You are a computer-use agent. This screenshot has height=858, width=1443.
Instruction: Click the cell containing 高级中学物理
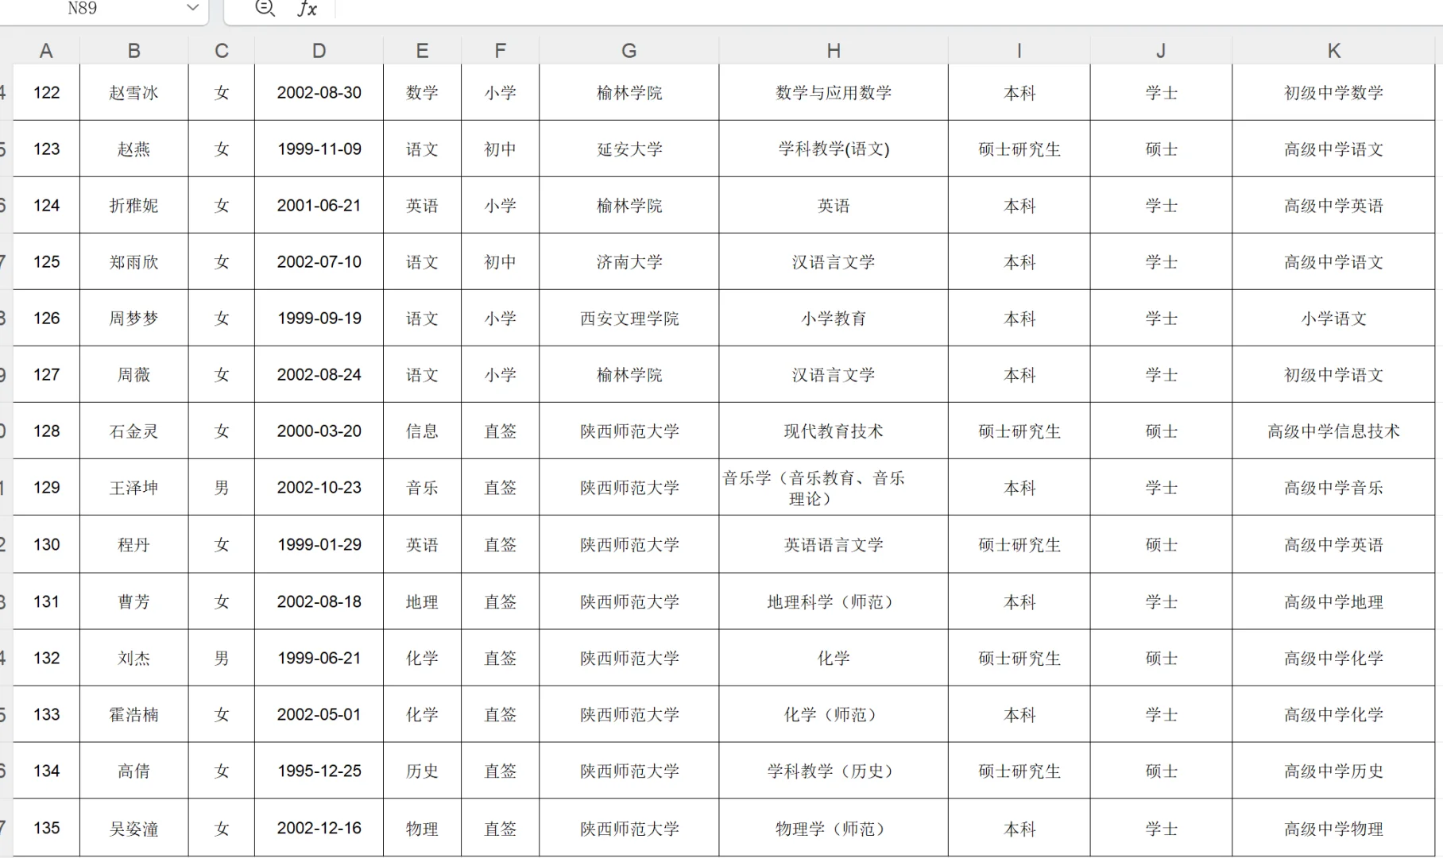point(1333,827)
